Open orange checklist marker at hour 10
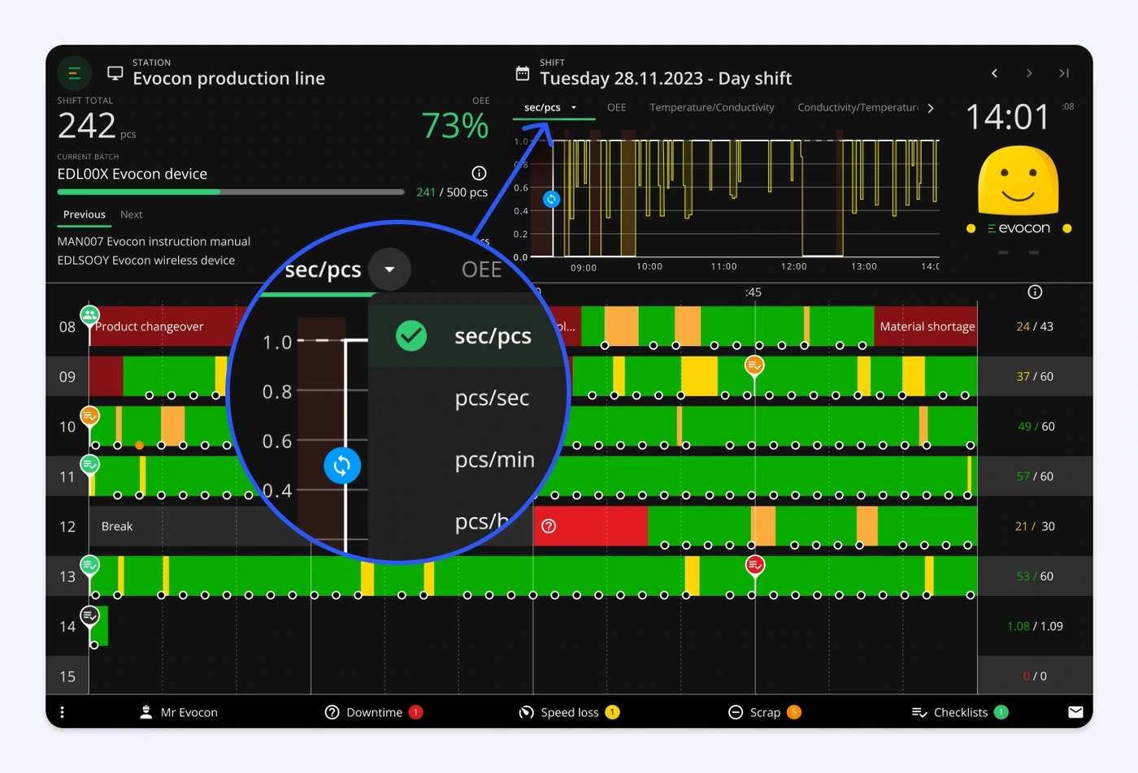This screenshot has height=773, width=1138. coord(89,417)
